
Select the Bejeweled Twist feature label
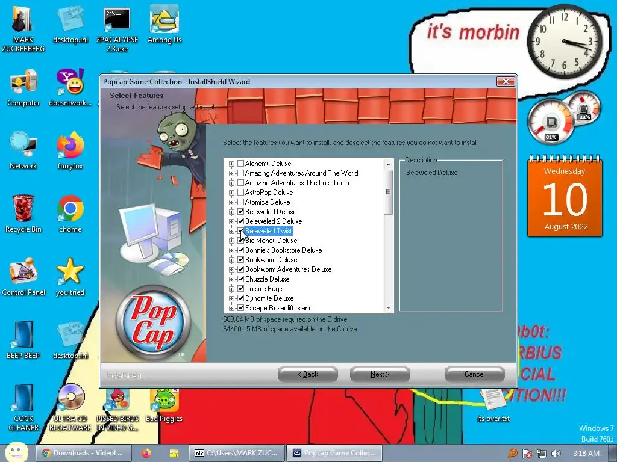click(268, 230)
